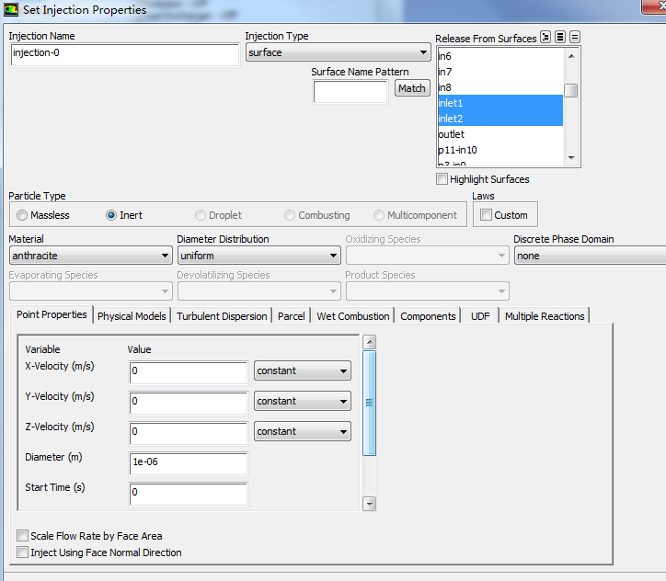The image size is (666, 581).
Task: Click the surfaces list scrollbar thumb
Action: pos(571,90)
